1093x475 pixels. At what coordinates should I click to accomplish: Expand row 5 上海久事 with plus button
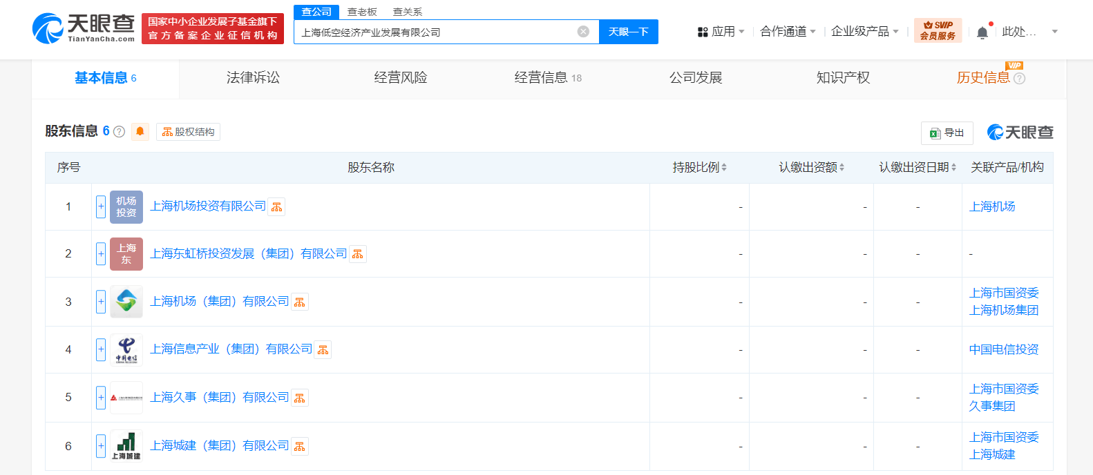point(101,398)
